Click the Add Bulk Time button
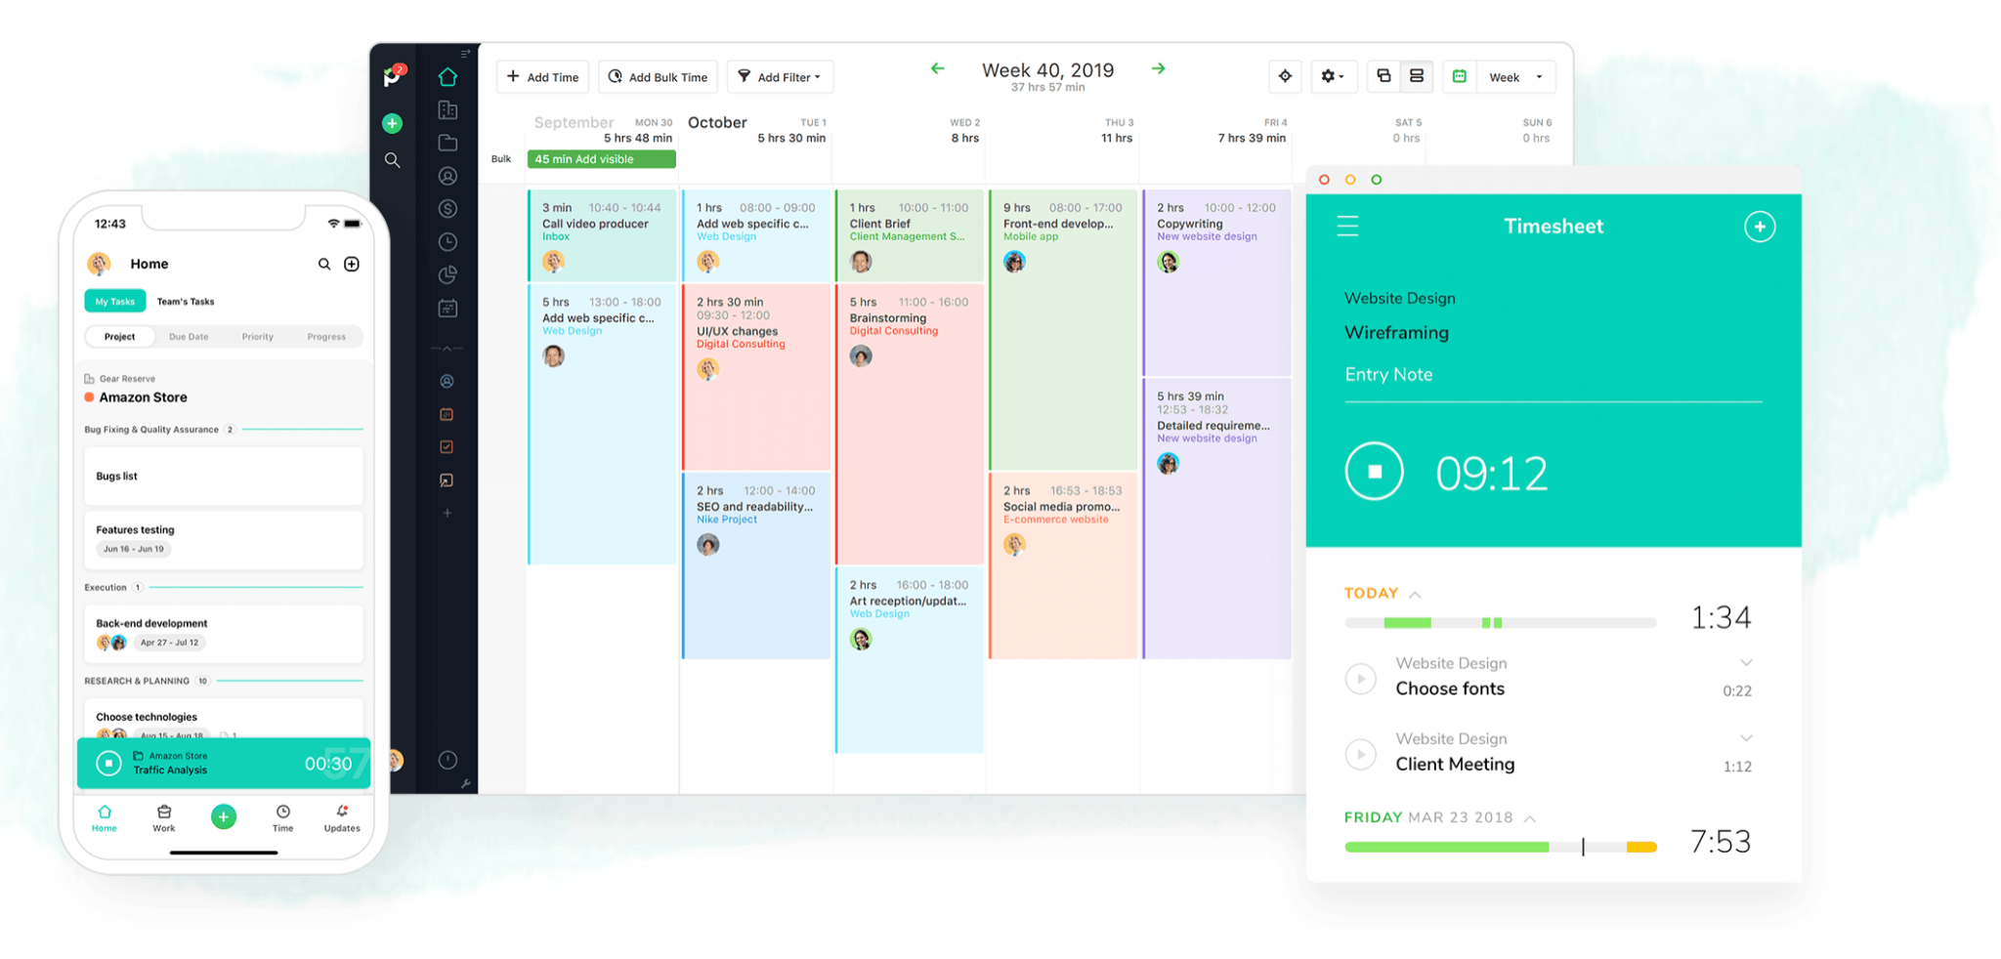Image resolution: width=2001 pixels, height=959 pixels. (x=658, y=76)
